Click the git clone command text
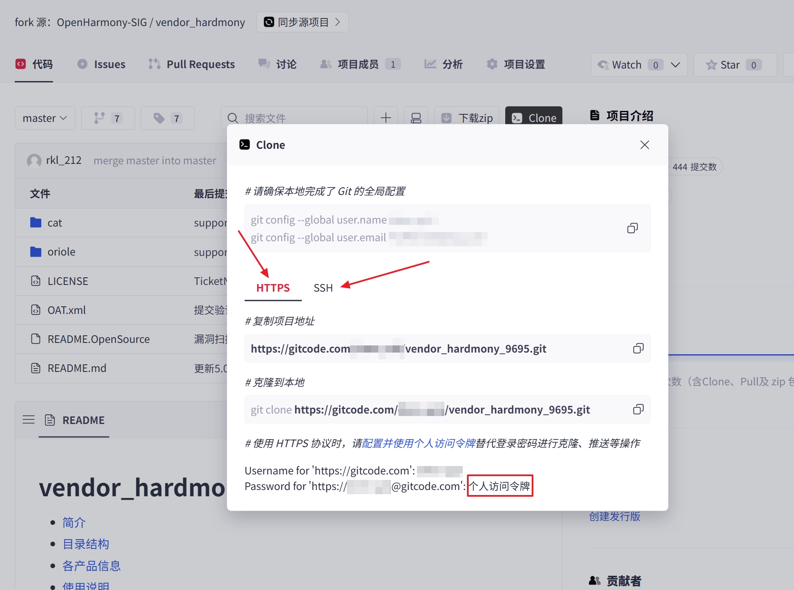Viewport: 794px width, 590px height. [420, 410]
